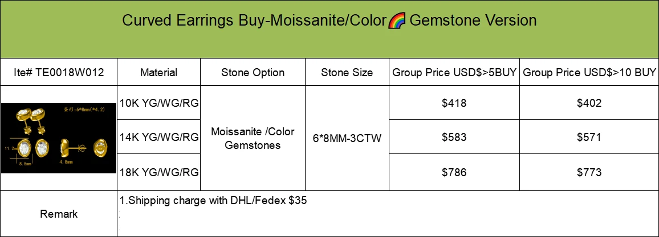Select the Material column header
Screen dimensions: 659x237
pos(159,72)
